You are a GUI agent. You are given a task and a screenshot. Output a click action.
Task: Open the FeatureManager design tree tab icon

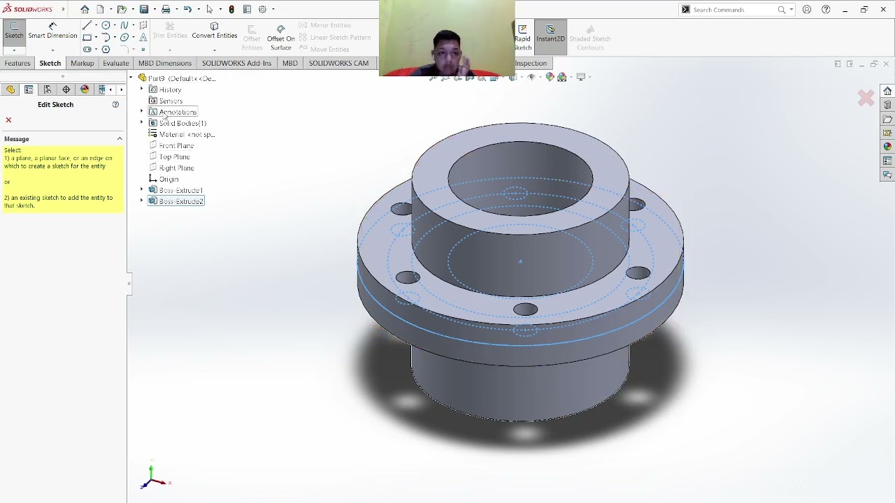pyautogui.click(x=10, y=89)
